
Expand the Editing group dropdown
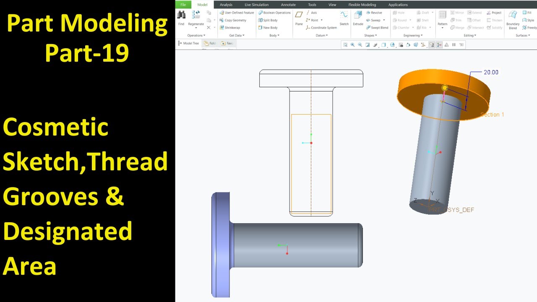(470, 36)
